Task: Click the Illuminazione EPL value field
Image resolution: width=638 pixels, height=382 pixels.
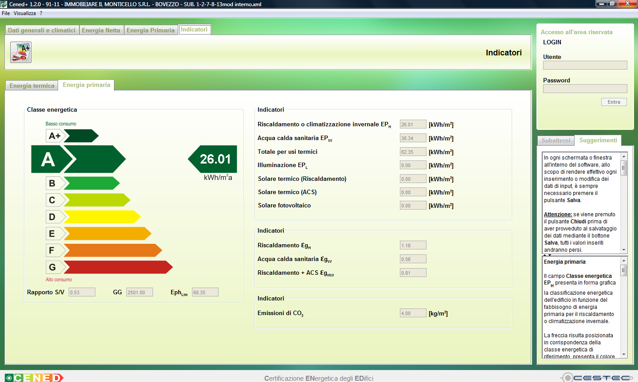Action: pos(413,165)
